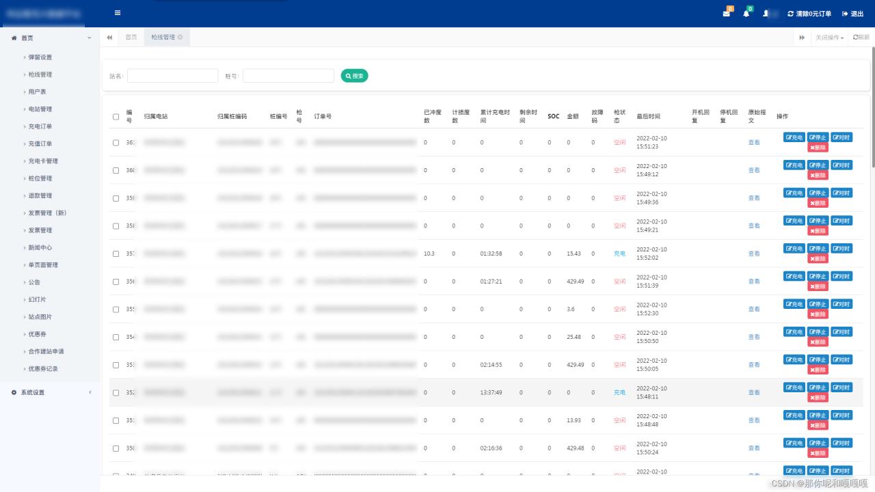Click inside the 站名 input field
The width and height of the screenshot is (875, 492).
pos(172,75)
